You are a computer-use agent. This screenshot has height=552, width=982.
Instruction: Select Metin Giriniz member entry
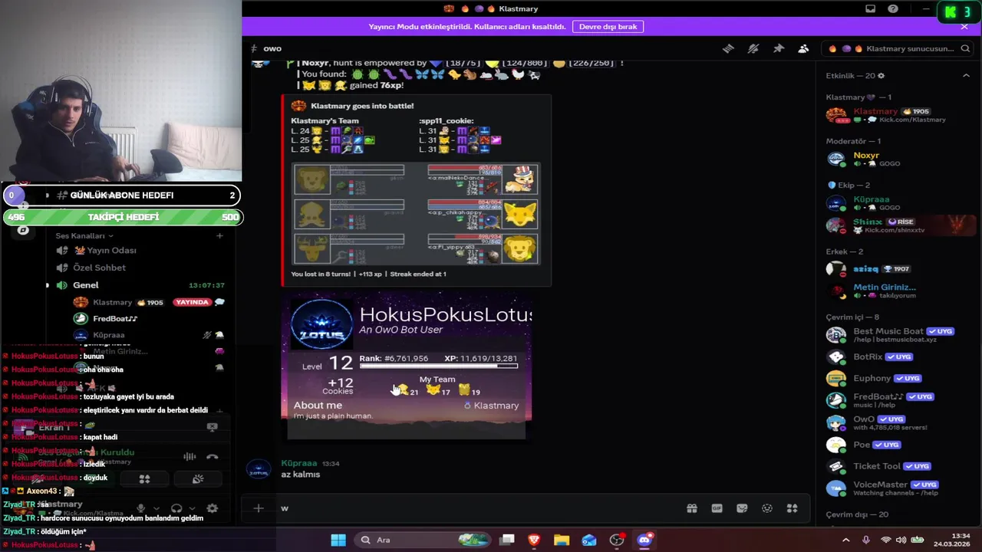pos(898,291)
